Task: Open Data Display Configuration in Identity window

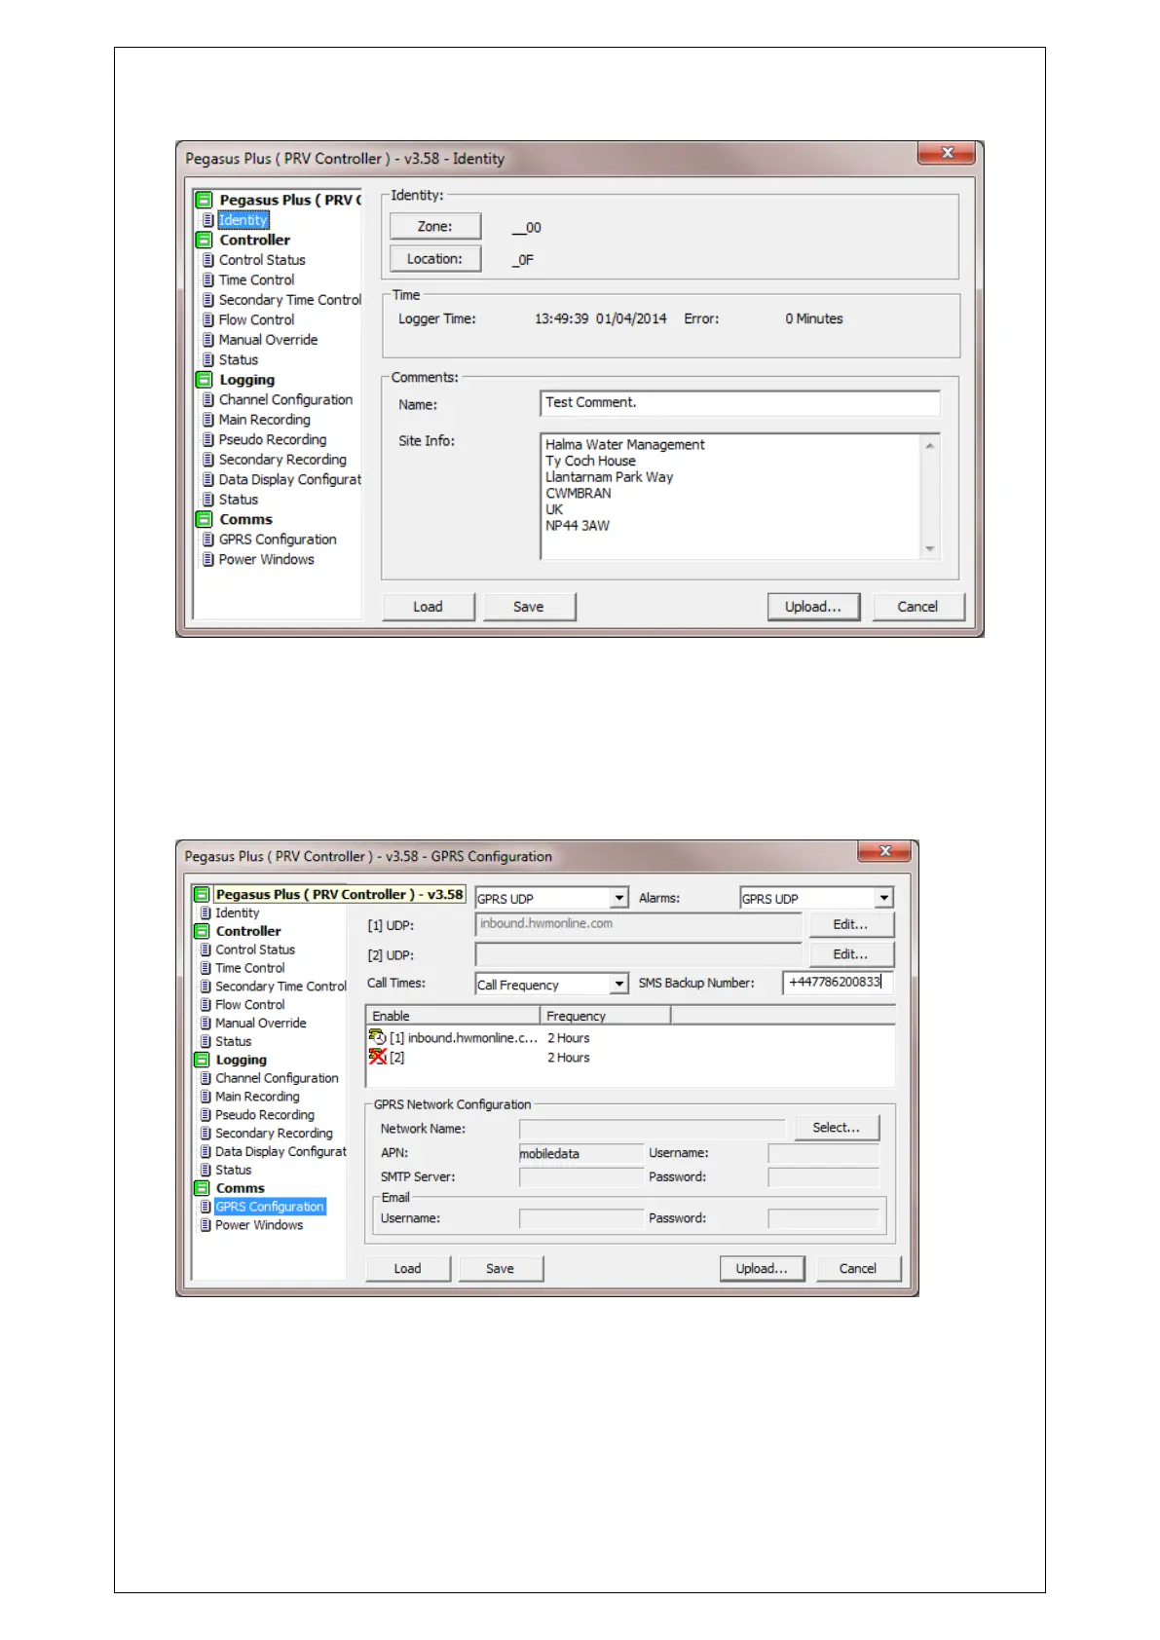Action: 289,479
